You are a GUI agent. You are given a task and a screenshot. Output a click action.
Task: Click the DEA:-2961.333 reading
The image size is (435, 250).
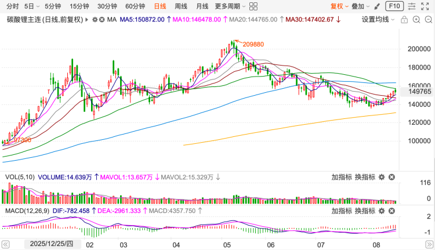click(119, 211)
